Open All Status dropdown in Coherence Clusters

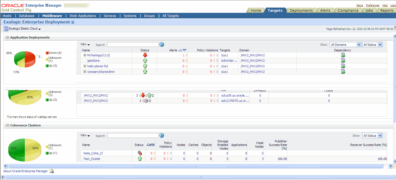click(x=372, y=136)
